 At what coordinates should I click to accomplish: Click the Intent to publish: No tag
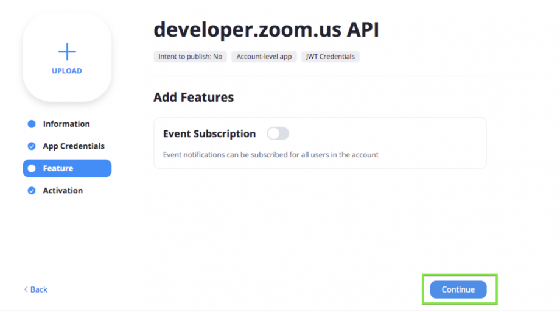point(191,57)
